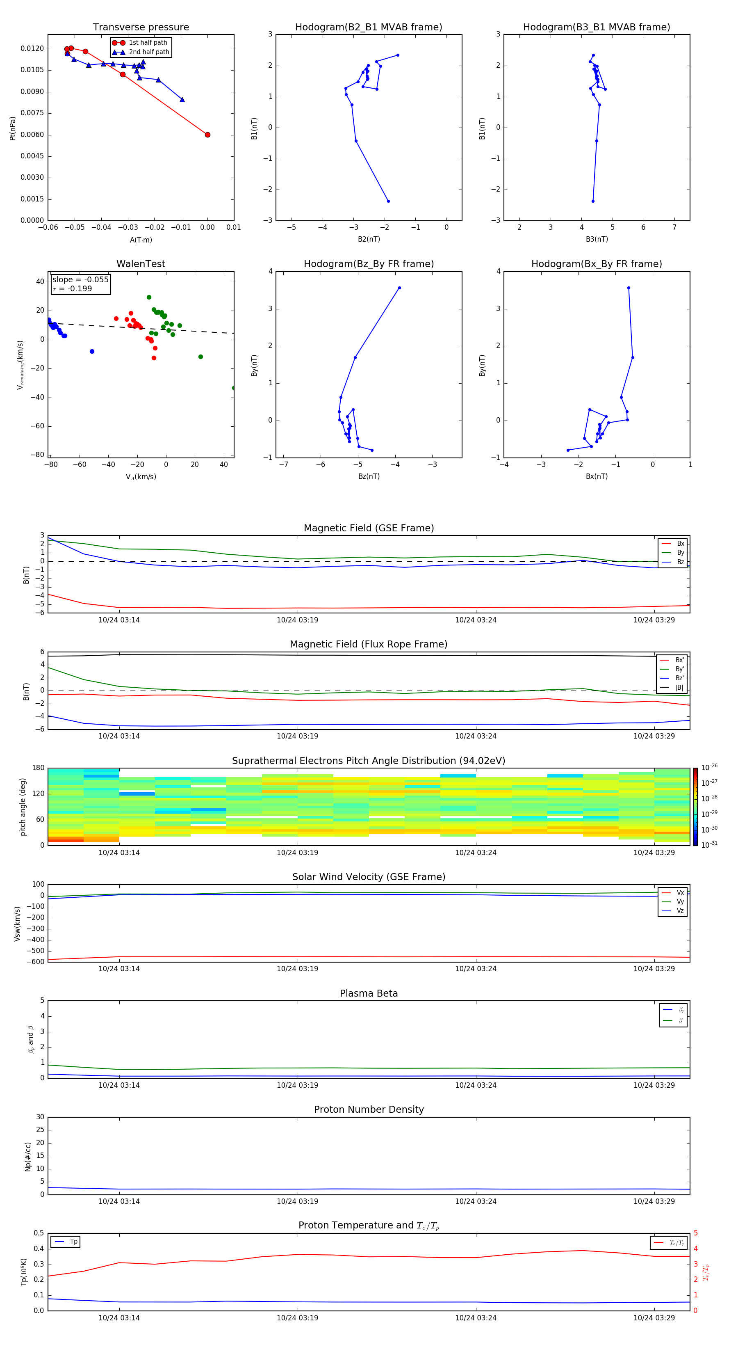Click the Vx entry in velocity legend
The image size is (738, 1354).
pyautogui.click(x=673, y=893)
